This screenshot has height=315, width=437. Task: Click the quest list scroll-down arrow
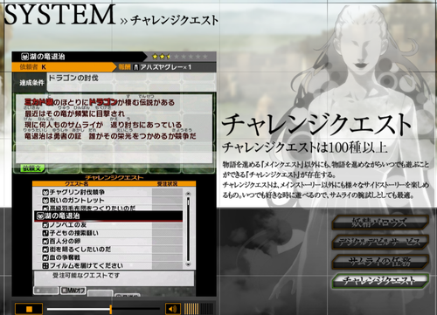(188, 264)
